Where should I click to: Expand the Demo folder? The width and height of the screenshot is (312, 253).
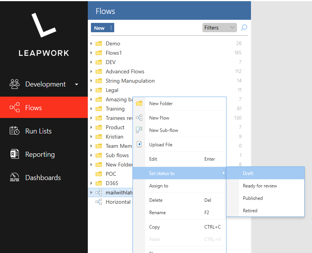coord(91,43)
